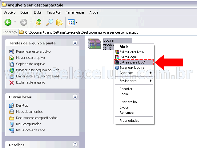
Task: Click WinRAR icon beside Extrair aqui
Action: [117, 57]
